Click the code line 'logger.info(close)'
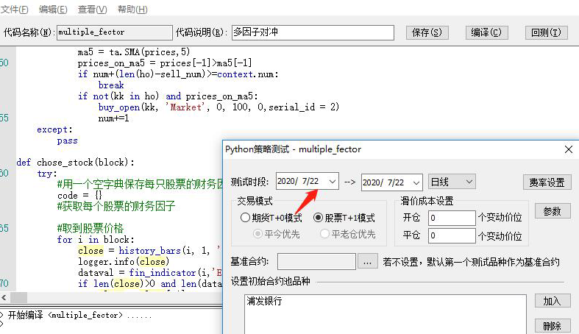This screenshot has width=579, height=334. coord(124,262)
